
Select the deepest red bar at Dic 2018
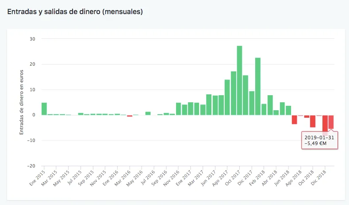pos(325,123)
